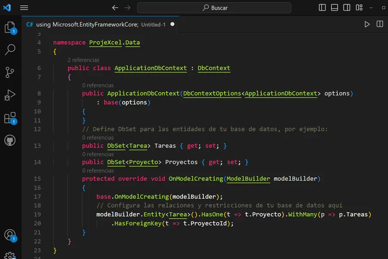Click the Buscar command center search box

[214, 8]
